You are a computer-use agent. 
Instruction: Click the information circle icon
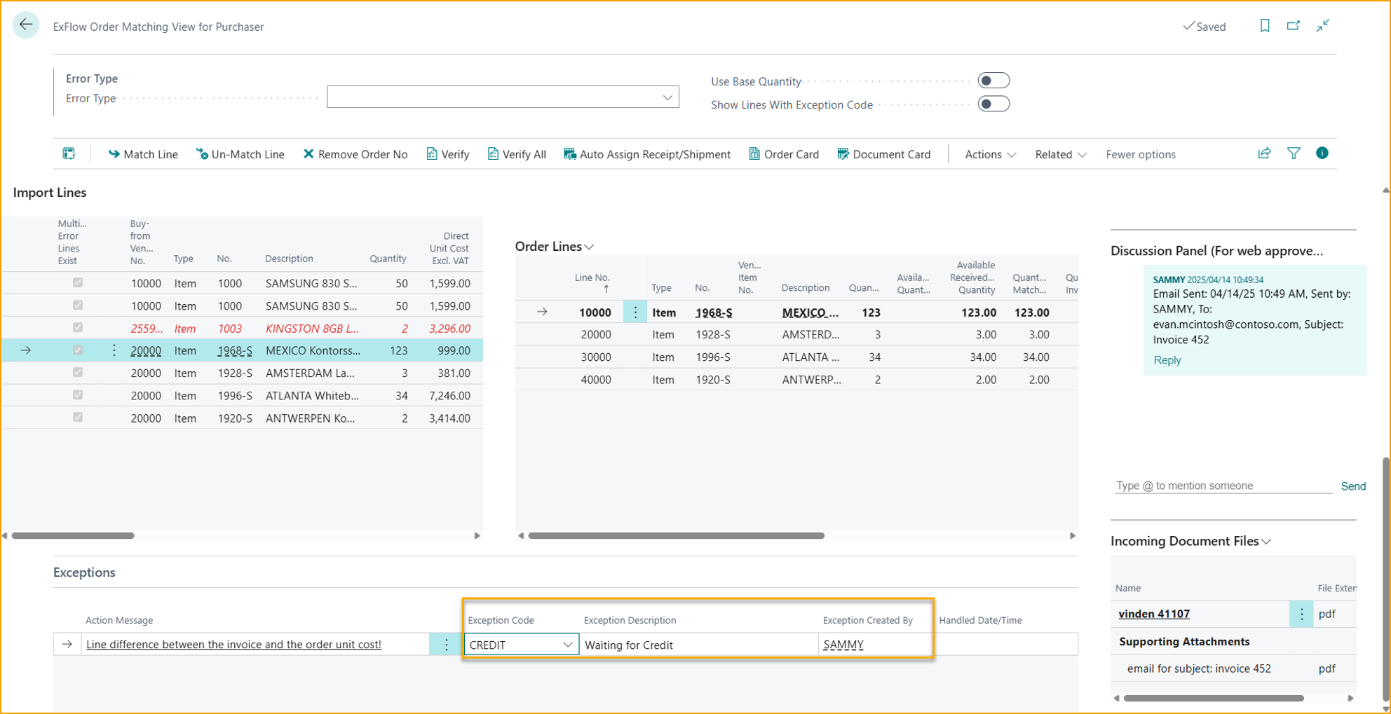point(1322,153)
